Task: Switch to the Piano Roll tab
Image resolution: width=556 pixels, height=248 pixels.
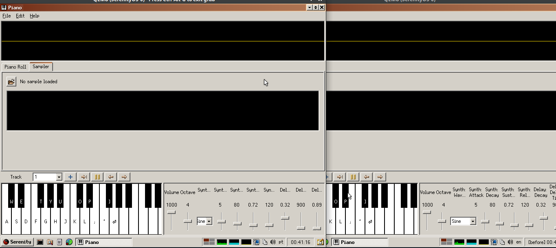Action: tap(15, 67)
